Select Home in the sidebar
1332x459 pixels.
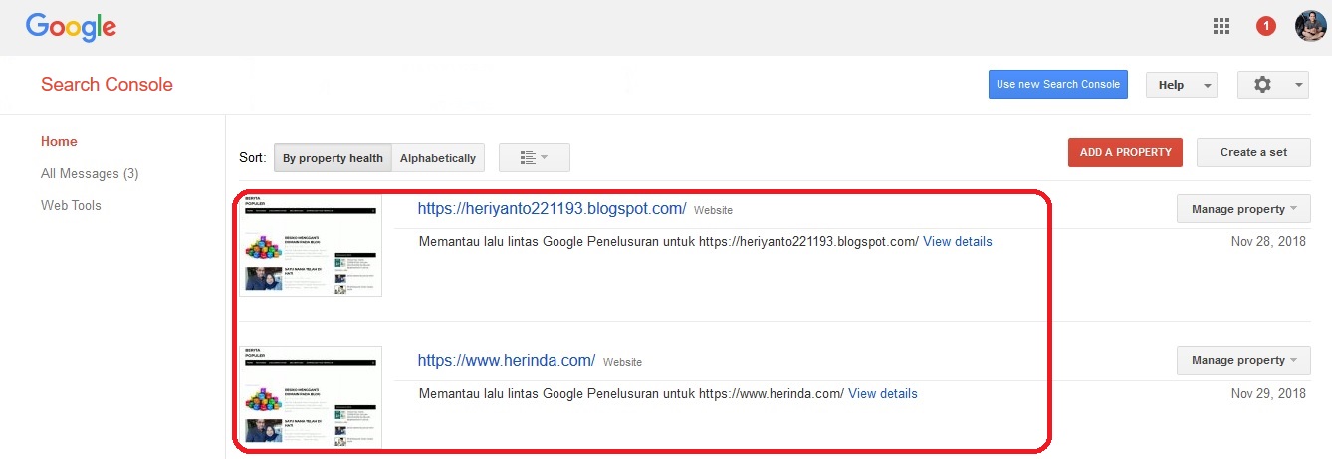coord(59,142)
